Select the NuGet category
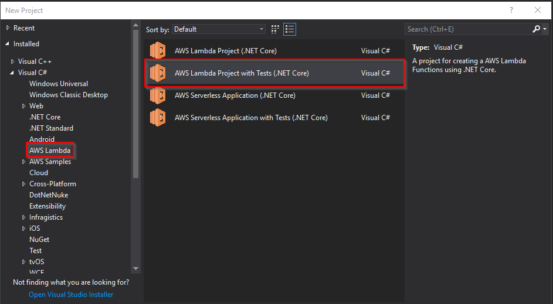Screen dimensions: 553x304 [x=39, y=240]
